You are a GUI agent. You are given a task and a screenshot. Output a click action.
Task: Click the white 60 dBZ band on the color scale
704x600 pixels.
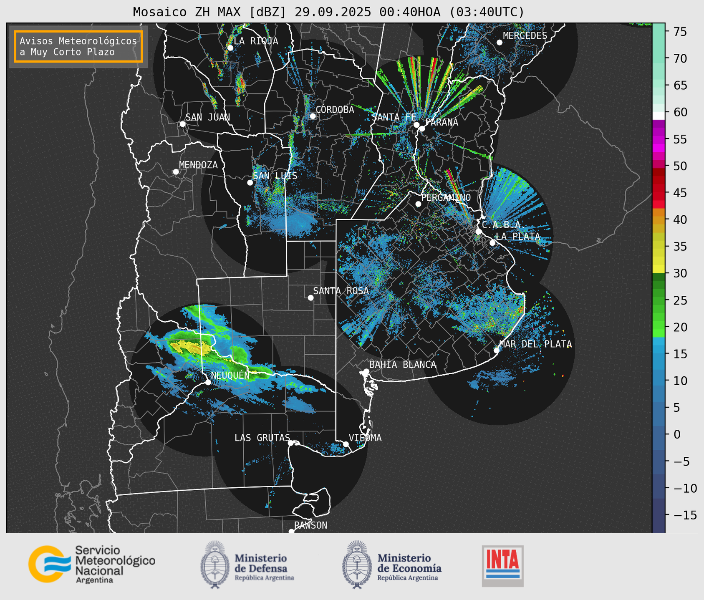659,116
